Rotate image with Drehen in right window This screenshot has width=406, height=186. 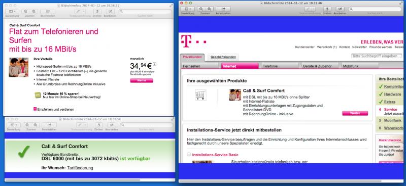coord(327,9)
